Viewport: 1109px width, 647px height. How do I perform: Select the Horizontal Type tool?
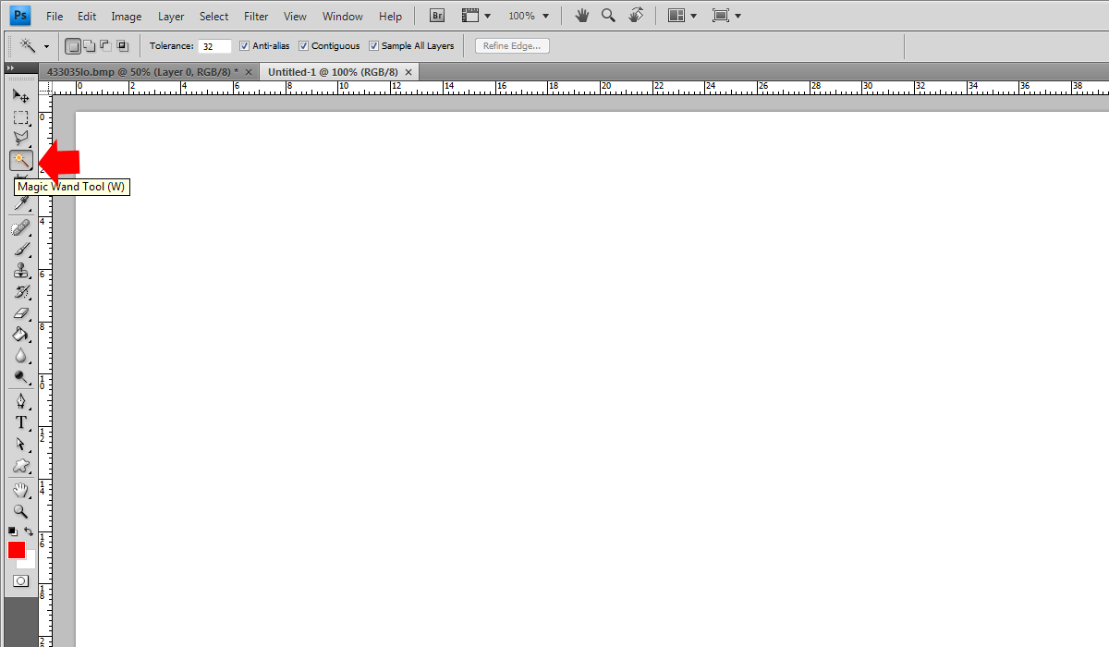coord(20,422)
